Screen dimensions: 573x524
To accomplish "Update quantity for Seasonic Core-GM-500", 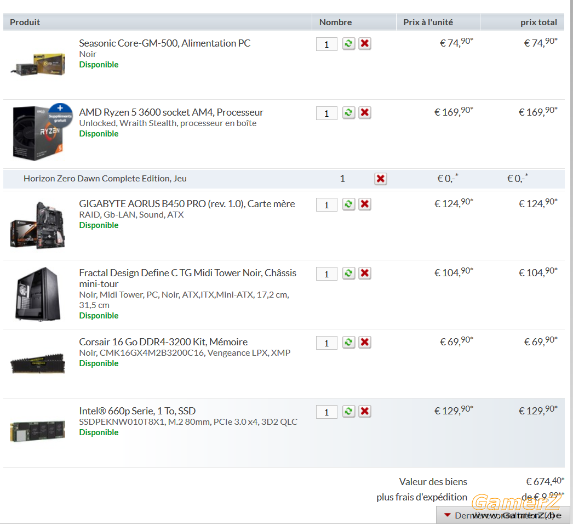I will click(348, 43).
